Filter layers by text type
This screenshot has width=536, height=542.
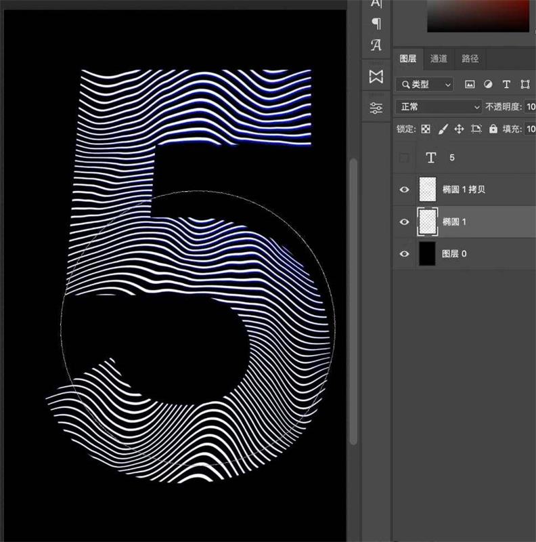coord(506,84)
